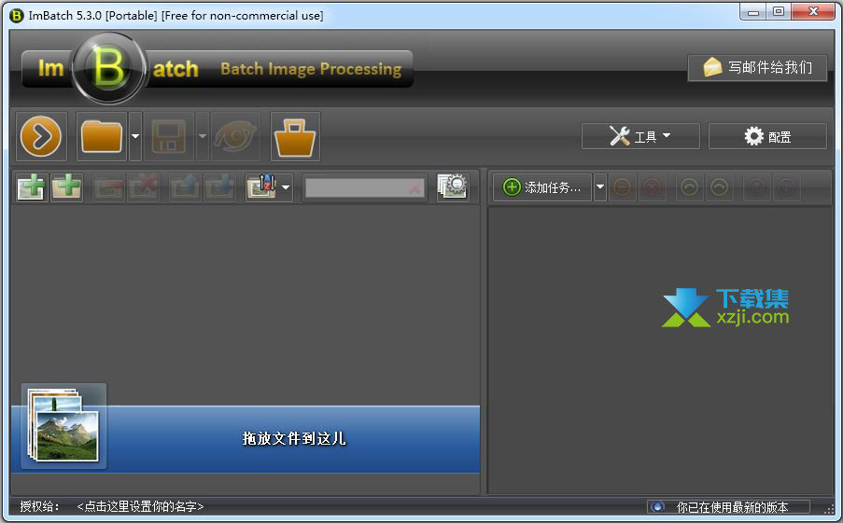Open the 工具 tools menu
Image resolution: width=843 pixels, height=523 pixels.
point(640,136)
